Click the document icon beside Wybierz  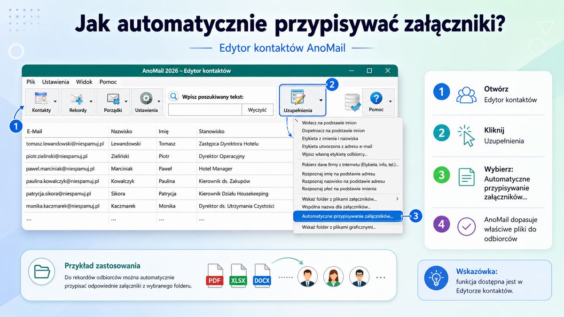466,177
